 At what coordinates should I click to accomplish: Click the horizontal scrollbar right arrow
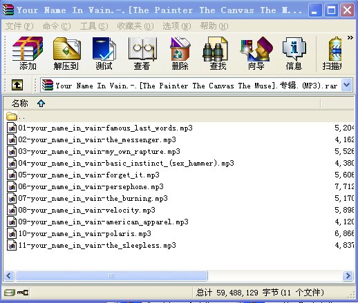[348, 275]
